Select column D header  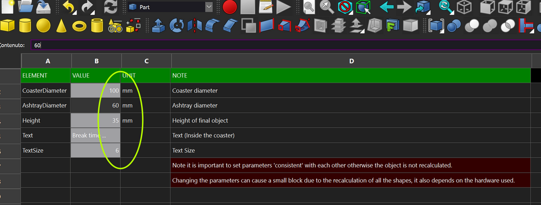pos(351,61)
